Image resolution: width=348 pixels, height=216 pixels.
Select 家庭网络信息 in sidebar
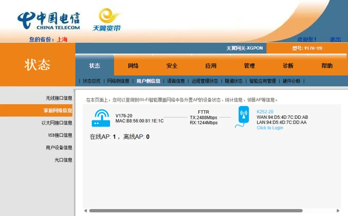tap(36, 110)
